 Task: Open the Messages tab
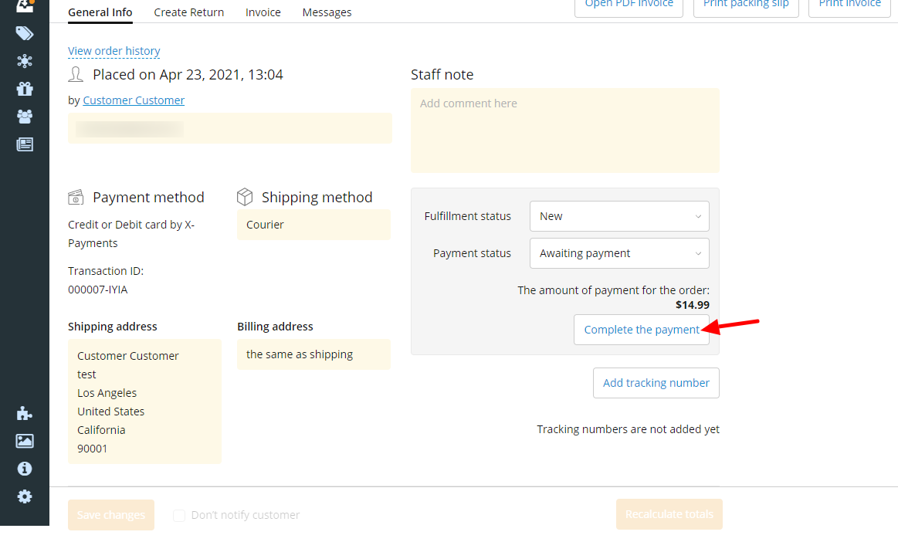[327, 12]
